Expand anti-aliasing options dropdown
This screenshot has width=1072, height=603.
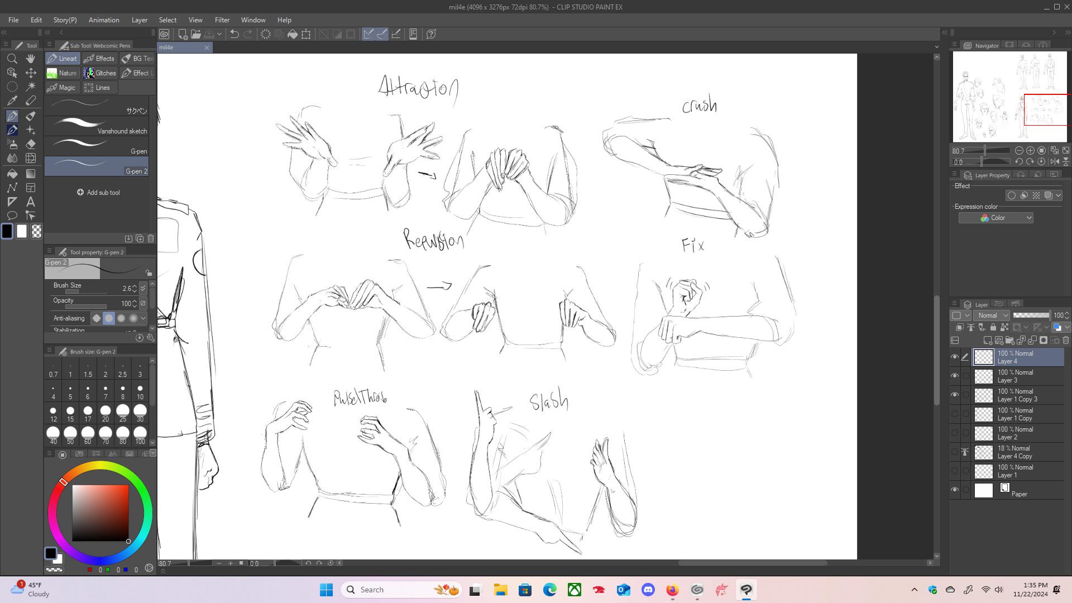(x=143, y=318)
